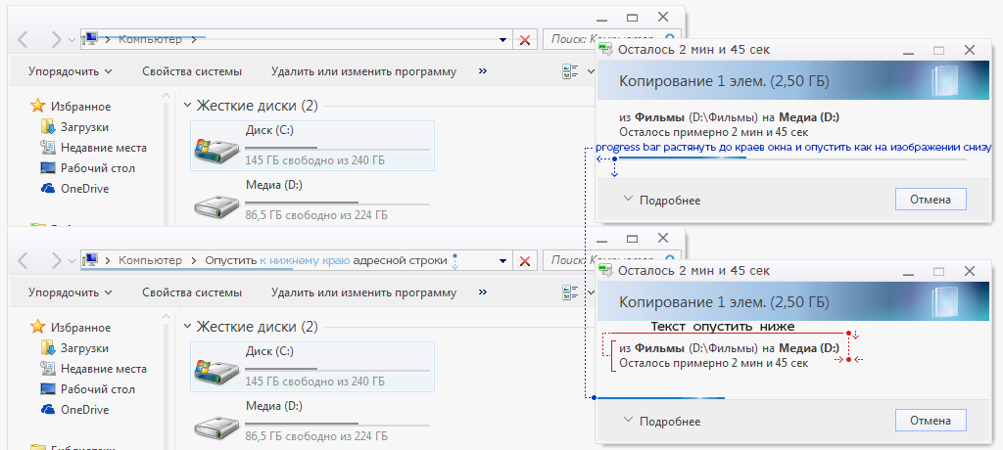
Task: Click the forward arrow in the bottom Explorer window
Action: click(x=56, y=261)
